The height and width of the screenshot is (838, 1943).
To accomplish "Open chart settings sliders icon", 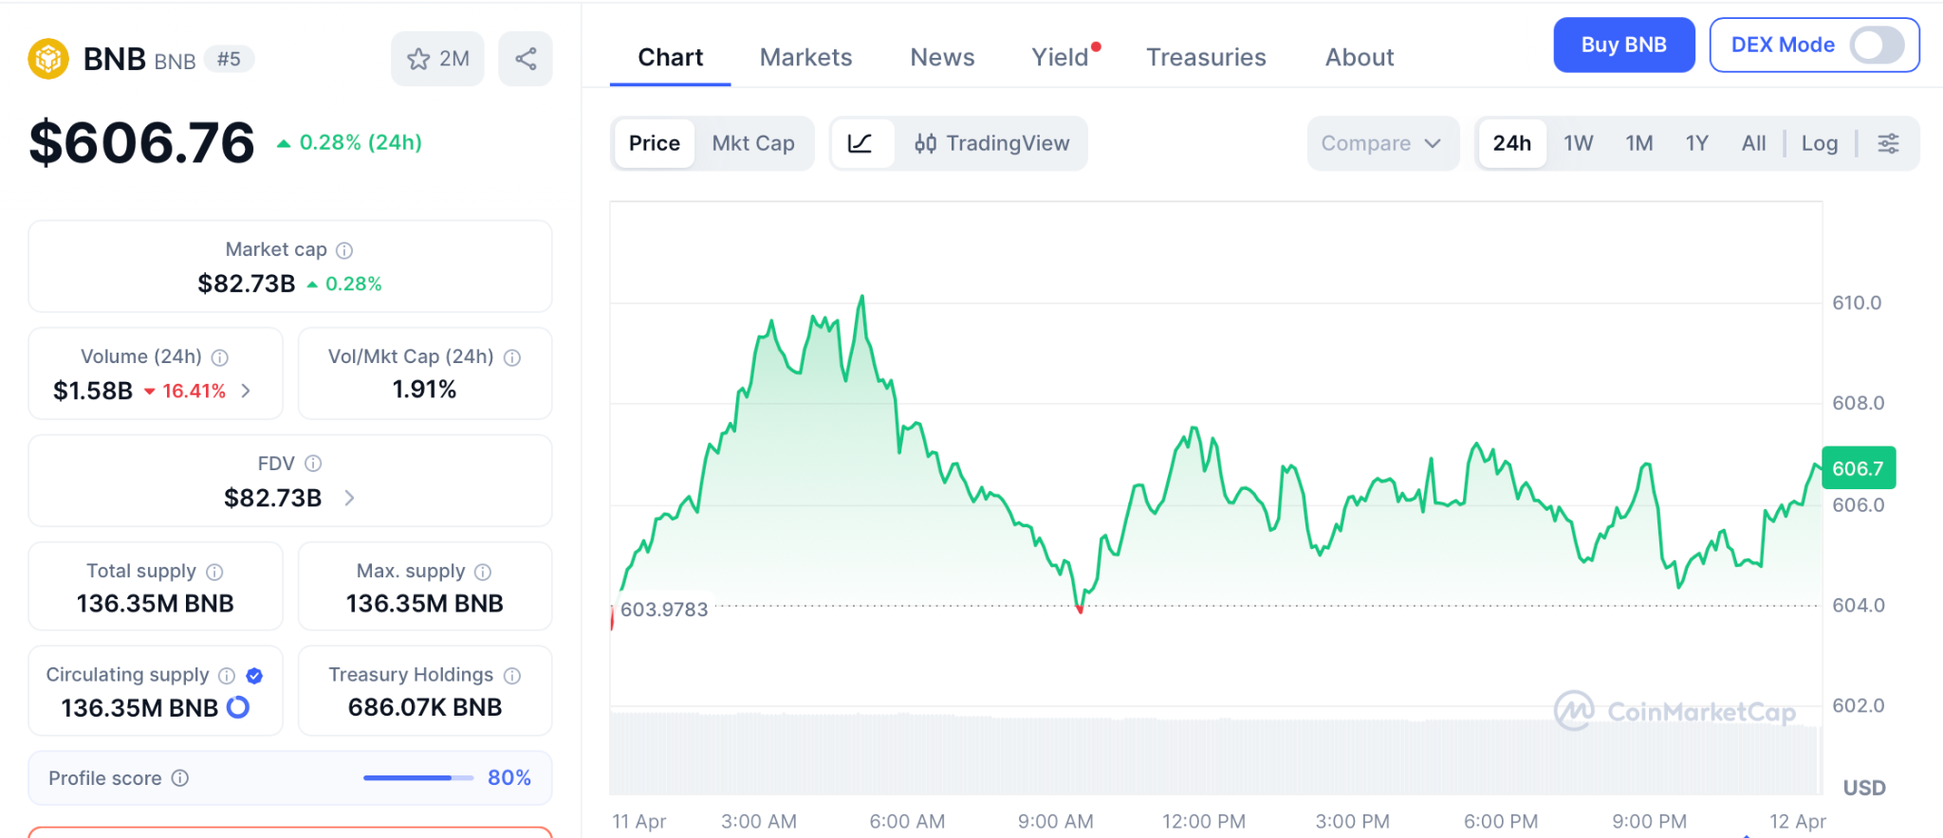I will [x=1888, y=143].
